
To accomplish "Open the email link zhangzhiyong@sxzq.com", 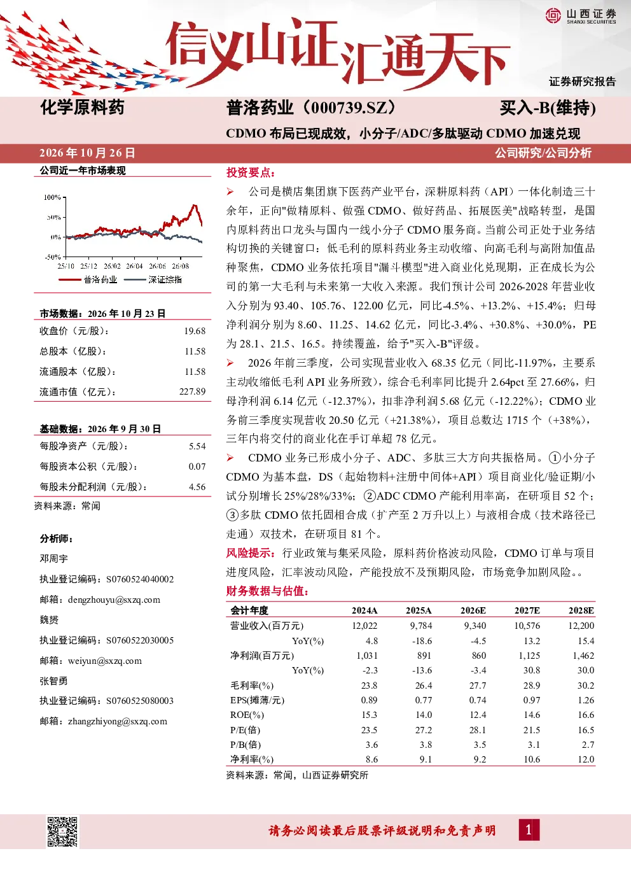I will click(x=118, y=721).
